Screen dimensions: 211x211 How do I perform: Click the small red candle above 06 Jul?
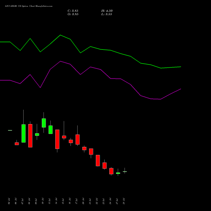(17, 143)
